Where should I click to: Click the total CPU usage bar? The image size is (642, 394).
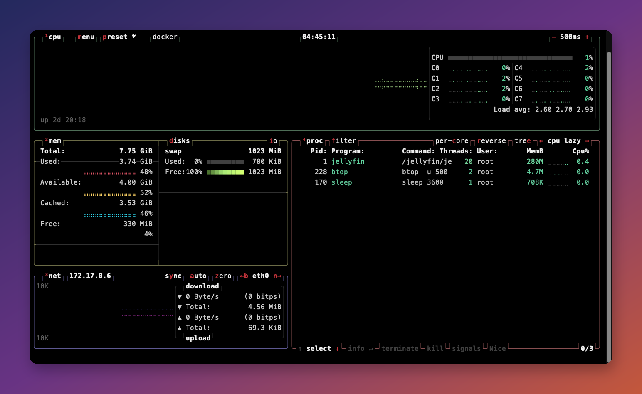click(510, 58)
